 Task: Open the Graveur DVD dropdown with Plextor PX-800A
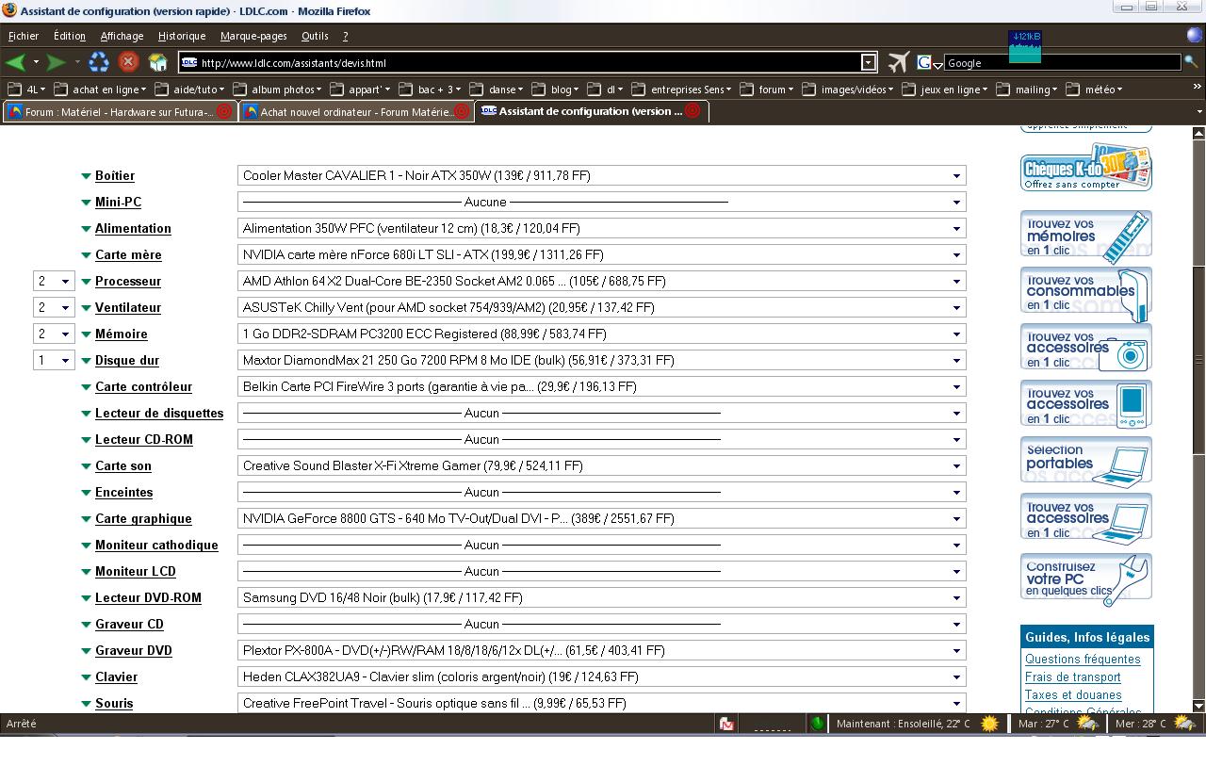coord(601,650)
